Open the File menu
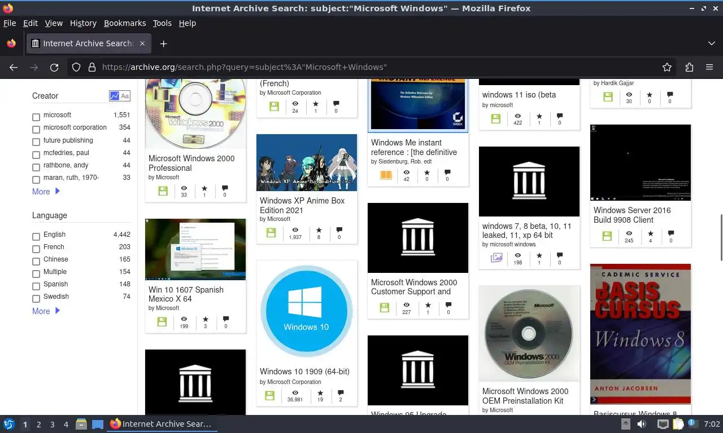 pyautogui.click(x=10, y=23)
